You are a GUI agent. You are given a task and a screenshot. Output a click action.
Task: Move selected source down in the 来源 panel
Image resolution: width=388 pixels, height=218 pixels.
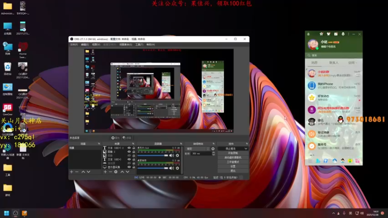(x=128, y=172)
